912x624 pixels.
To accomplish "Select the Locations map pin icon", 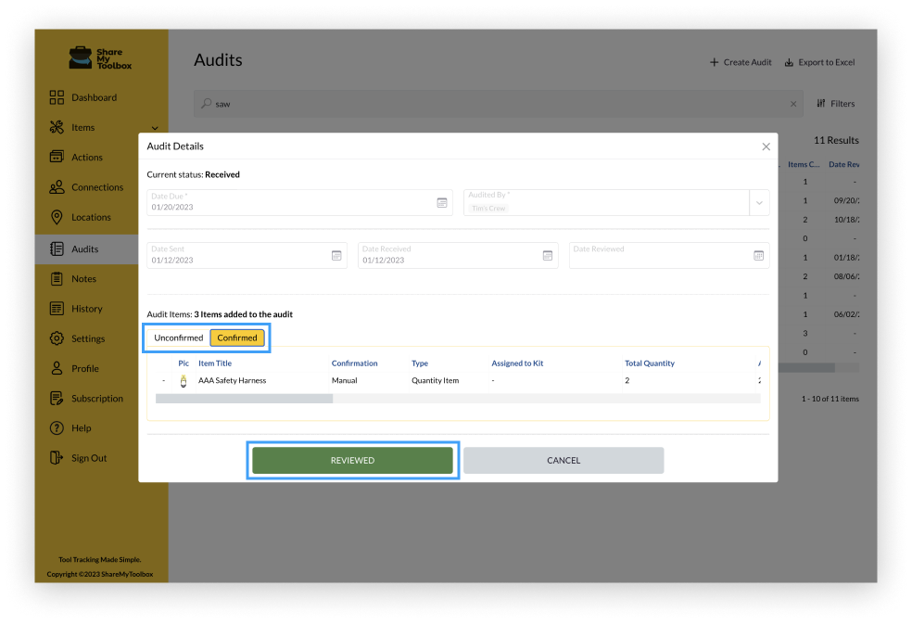I will pos(56,217).
